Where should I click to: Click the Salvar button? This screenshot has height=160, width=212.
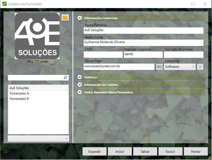pos(145,152)
